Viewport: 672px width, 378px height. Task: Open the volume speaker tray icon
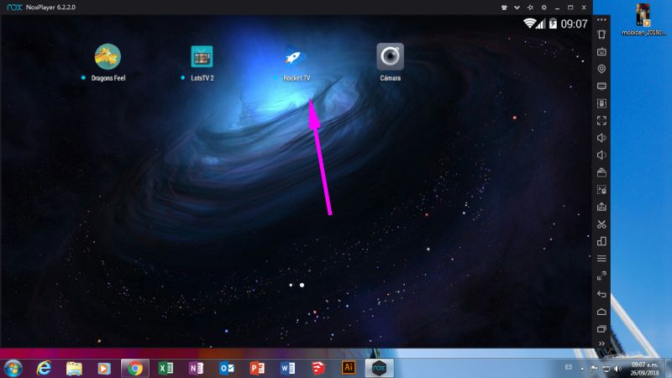618,368
